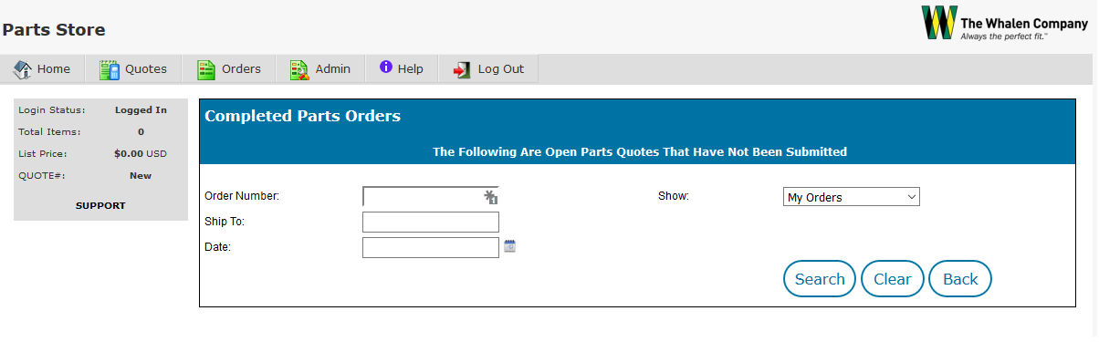1099x342 pixels.
Task: Click the Search button
Action: [820, 279]
